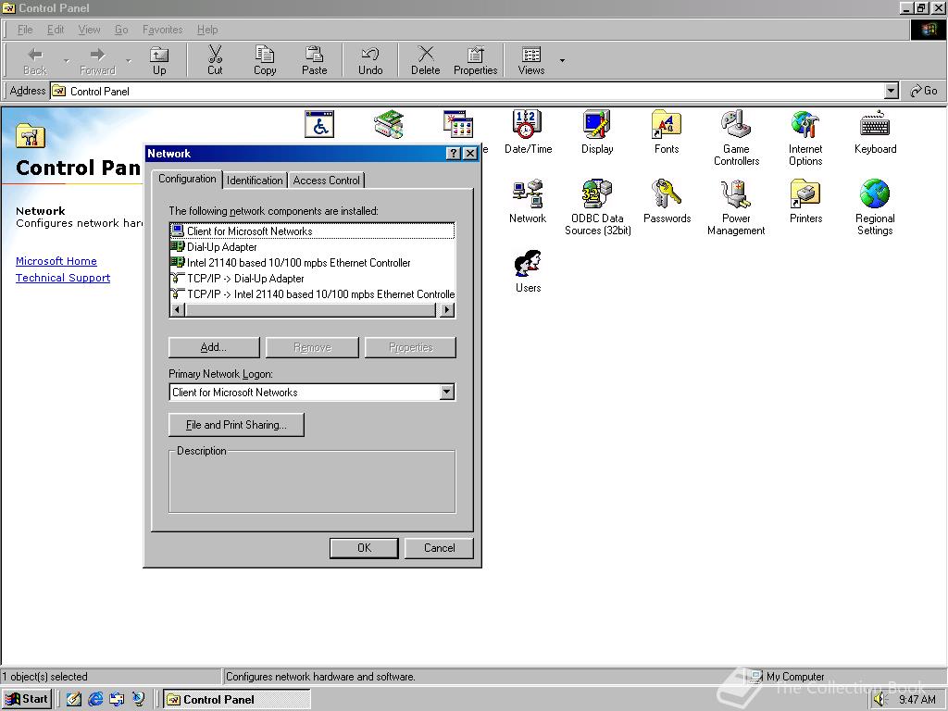Click the taskbar clock showing 9:47 AM
Viewport: 948px width, 711px height.
[917, 700]
